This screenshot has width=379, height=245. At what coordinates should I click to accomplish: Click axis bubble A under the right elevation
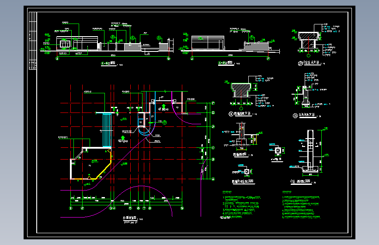192,58
